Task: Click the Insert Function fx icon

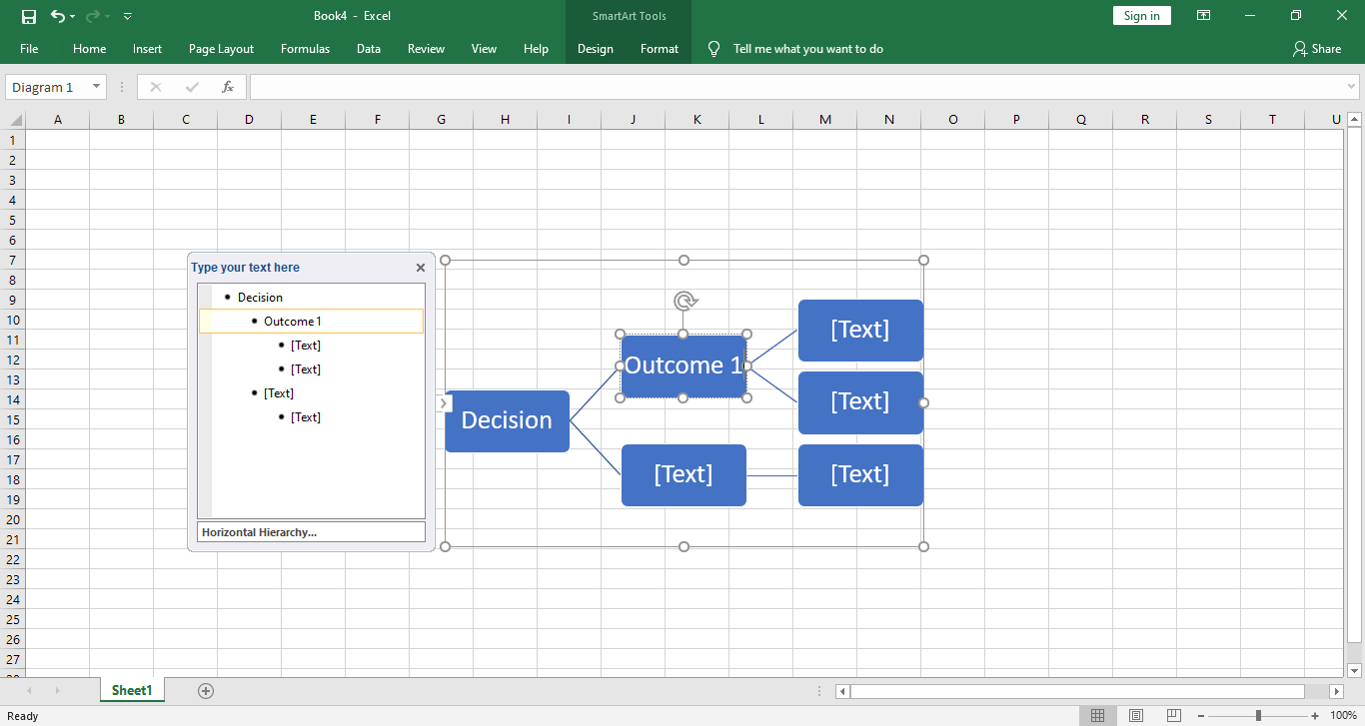Action: coord(228,86)
